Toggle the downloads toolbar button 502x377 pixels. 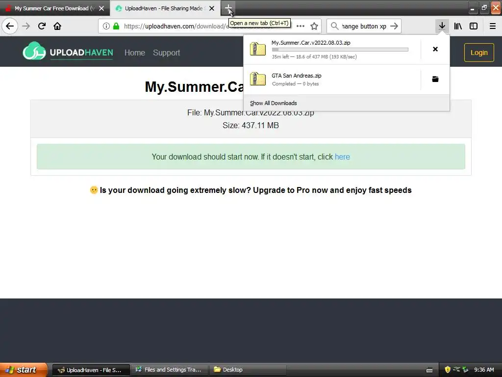442,26
